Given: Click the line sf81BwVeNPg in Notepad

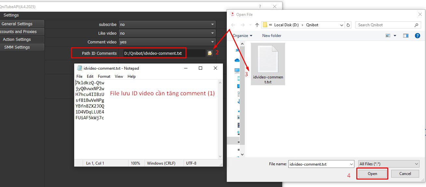Looking at the screenshot, I should point(90,100).
